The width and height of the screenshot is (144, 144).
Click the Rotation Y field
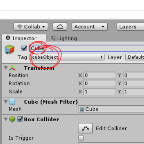[x=134, y=84]
